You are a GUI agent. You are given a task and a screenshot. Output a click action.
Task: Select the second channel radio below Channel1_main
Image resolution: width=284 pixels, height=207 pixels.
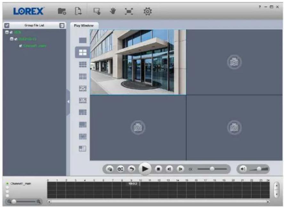tap(7, 188)
